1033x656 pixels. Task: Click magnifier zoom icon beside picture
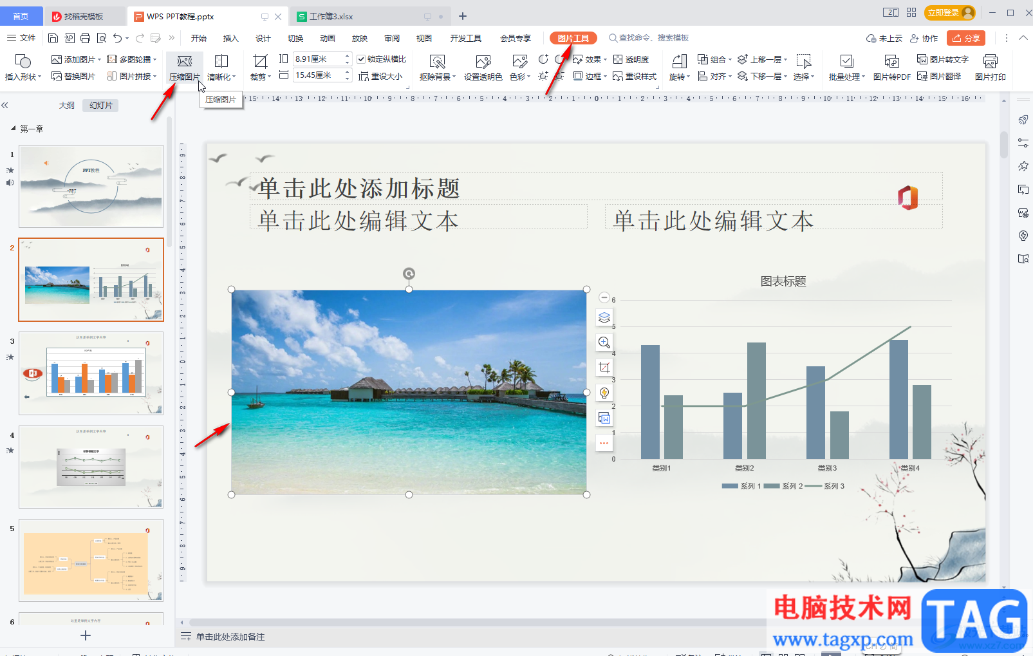point(604,342)
